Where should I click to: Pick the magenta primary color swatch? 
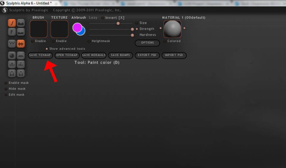point(77,28)
